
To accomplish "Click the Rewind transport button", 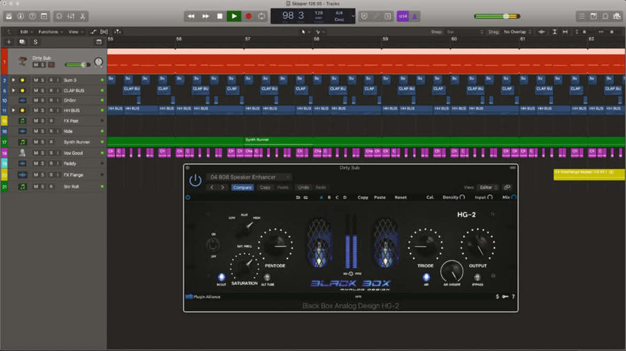I will pyautogui.click(x=191, y=17).
